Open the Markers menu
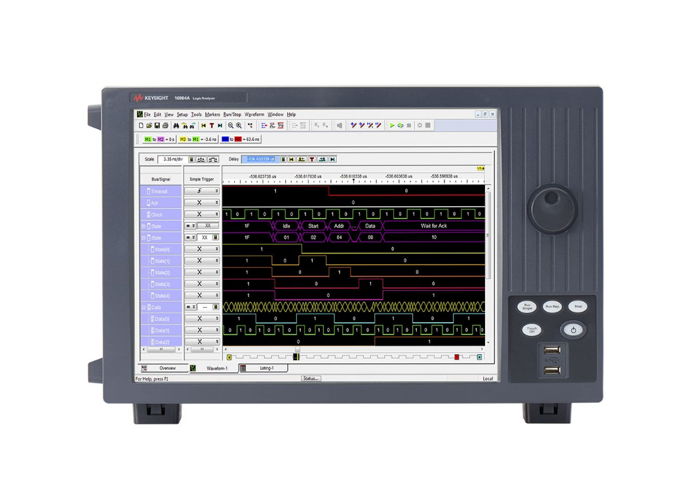This screenshot has width=687, height=495. coord(212,115)
